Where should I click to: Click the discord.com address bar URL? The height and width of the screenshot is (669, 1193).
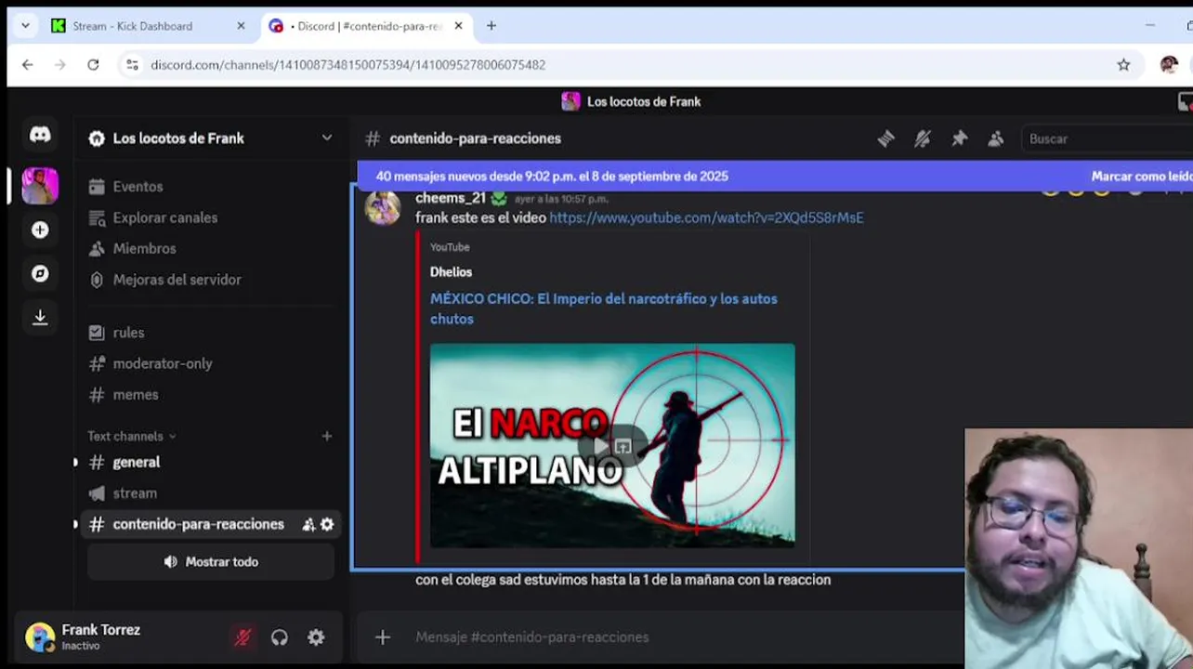(x=347, y=65)
